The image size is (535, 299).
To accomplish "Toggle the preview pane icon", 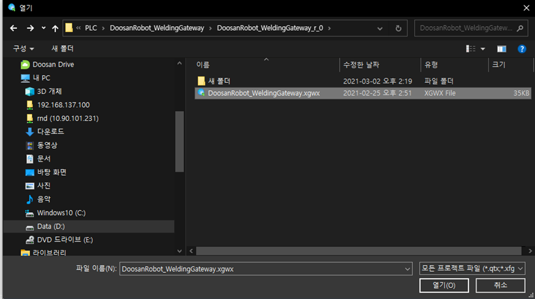I will [x=502, y=49].
